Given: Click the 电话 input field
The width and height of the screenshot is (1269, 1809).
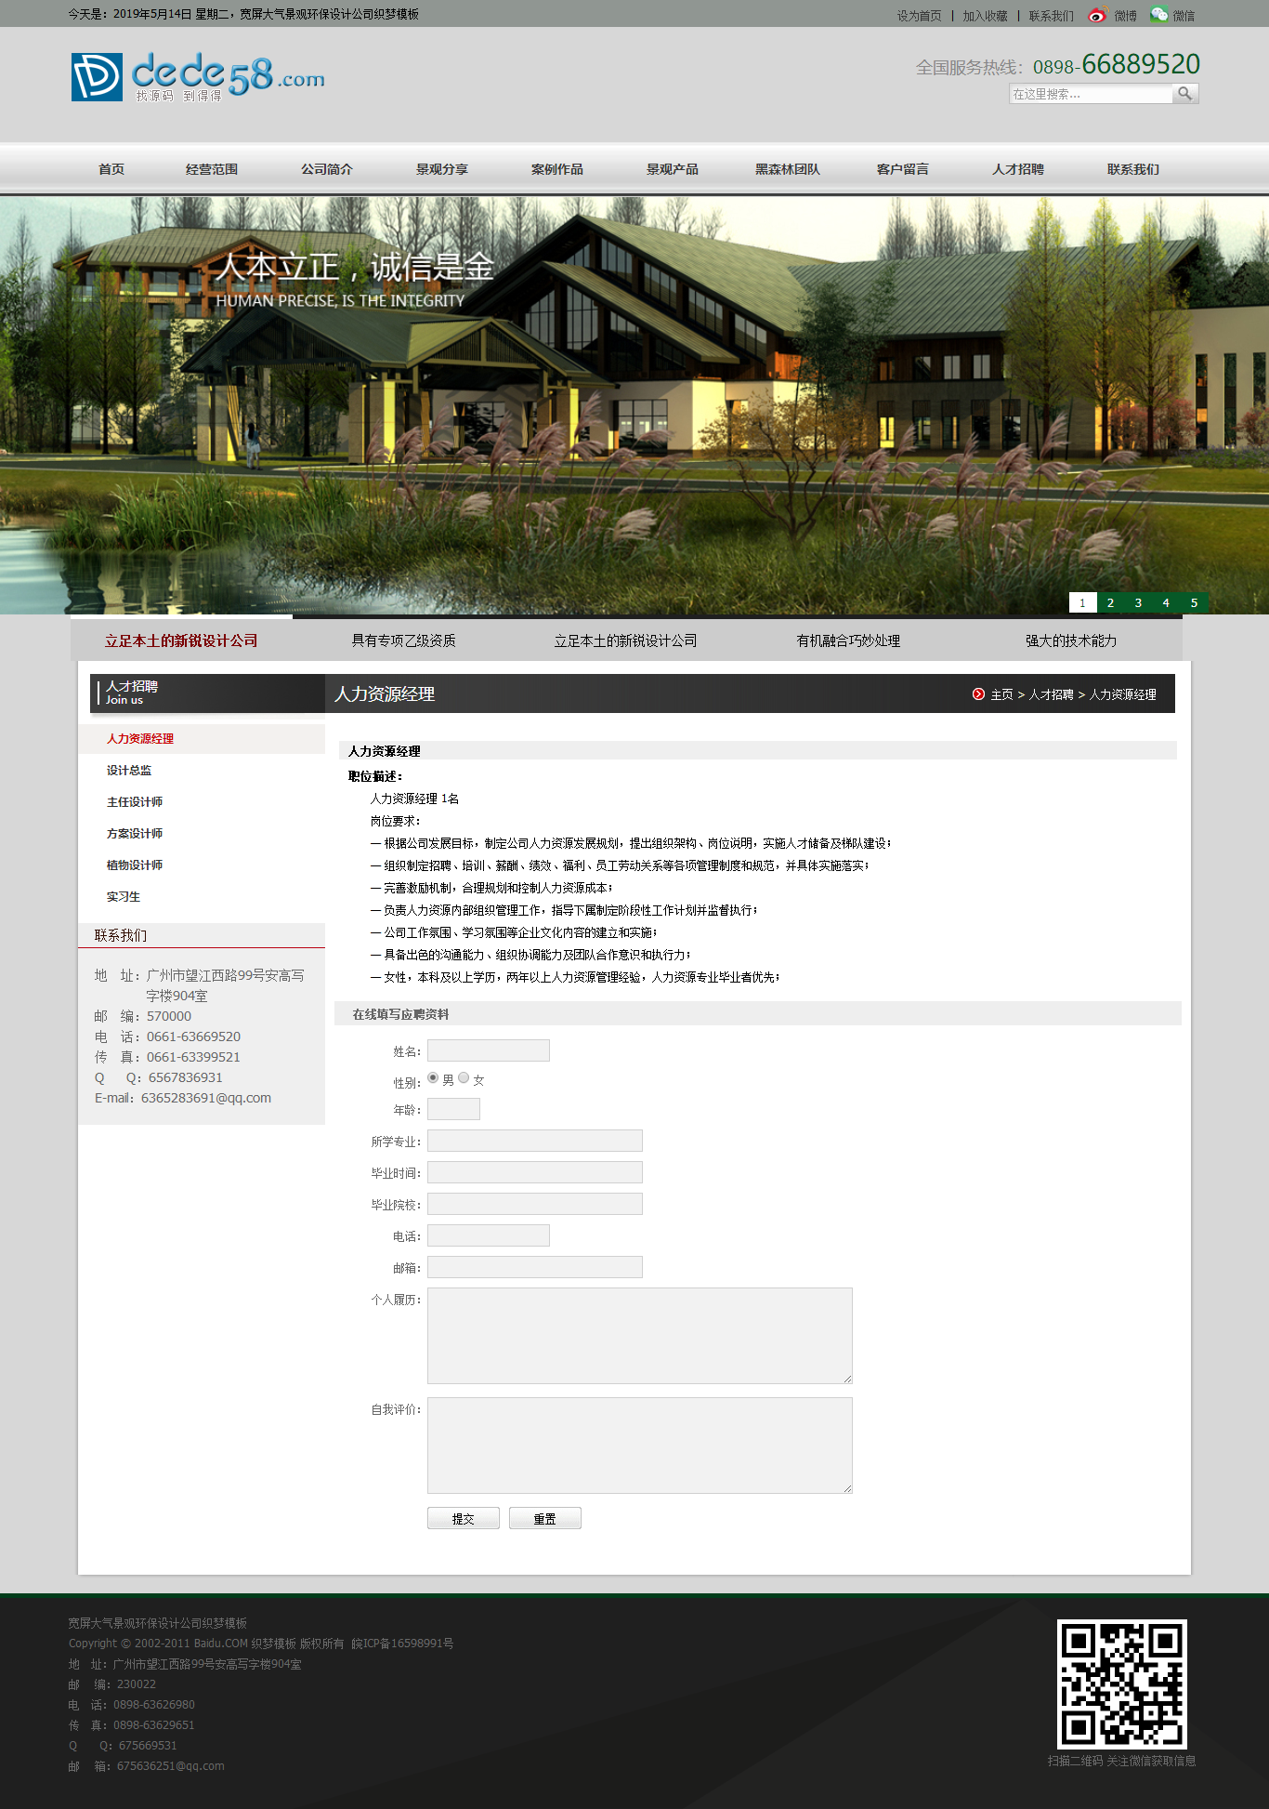Looking at the screenshot, I should (x=489, y=1235).
